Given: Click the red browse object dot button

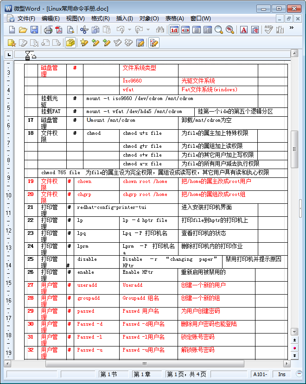Looking at the screenshot, I should click(294, 348).
